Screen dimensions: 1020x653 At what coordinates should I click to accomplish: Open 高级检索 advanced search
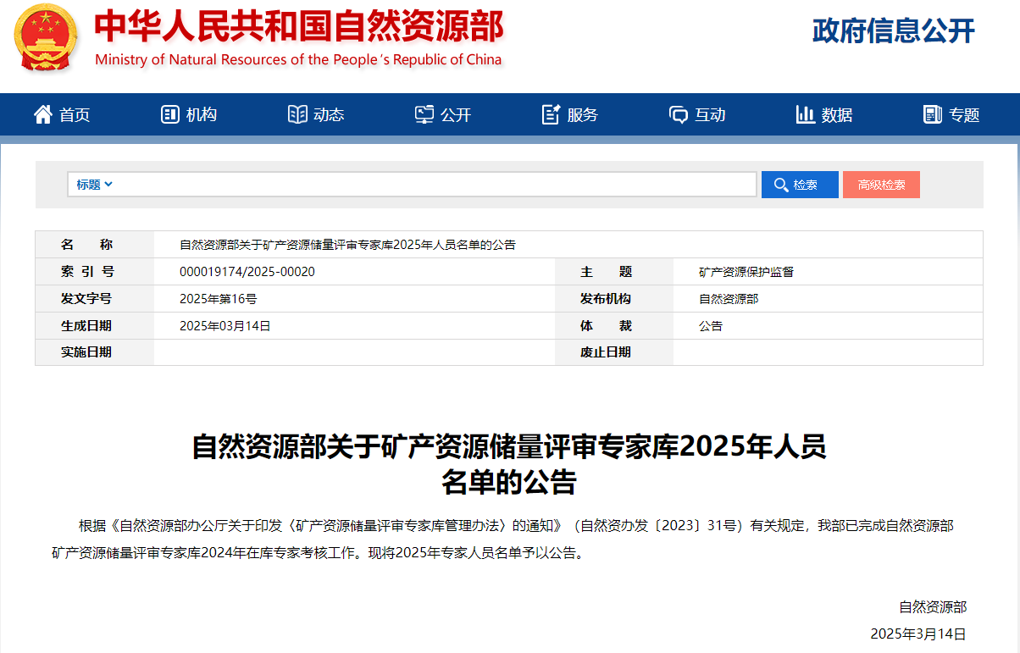[881, 185]
